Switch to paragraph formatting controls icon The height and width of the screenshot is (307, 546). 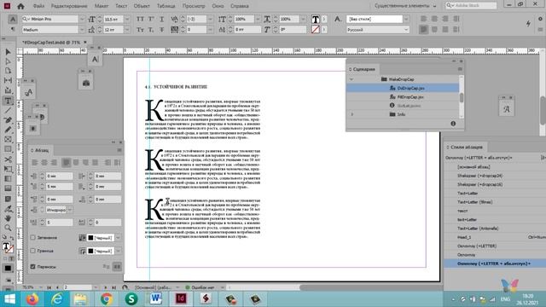tap(13, 30)
